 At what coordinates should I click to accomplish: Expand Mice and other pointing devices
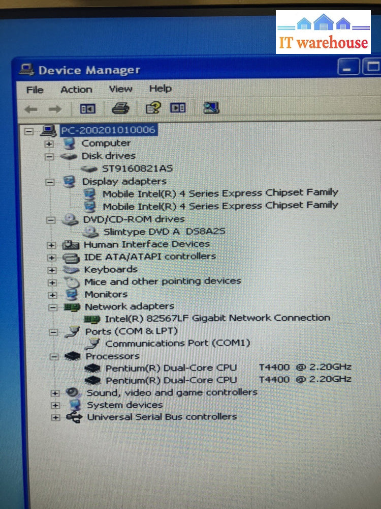(52, 282)
